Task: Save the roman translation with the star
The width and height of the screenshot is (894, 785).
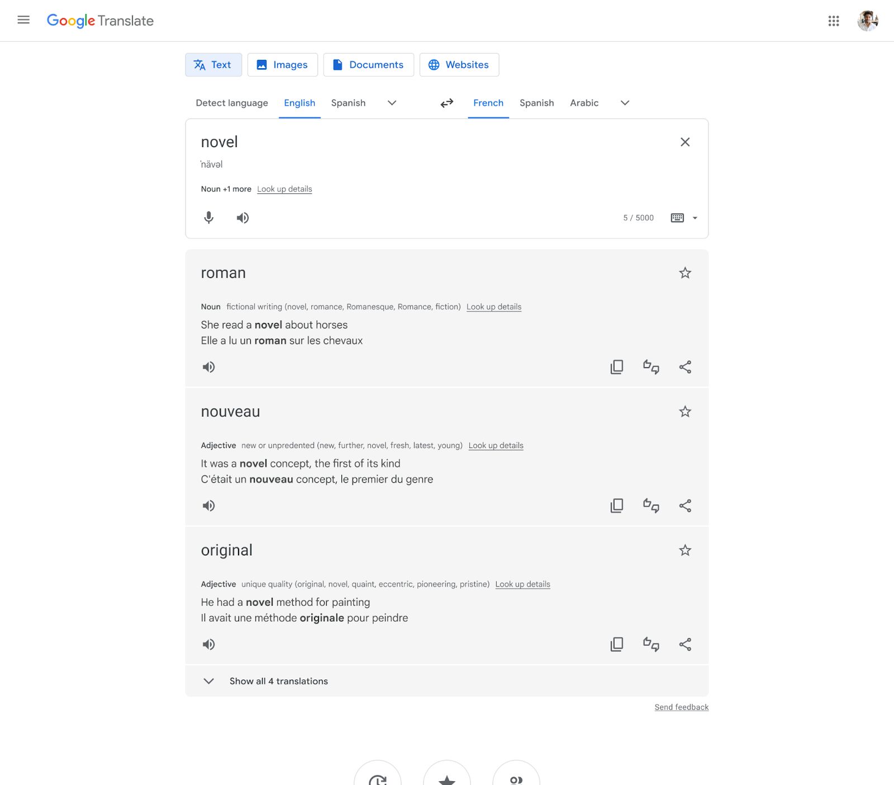Action: 685,273
